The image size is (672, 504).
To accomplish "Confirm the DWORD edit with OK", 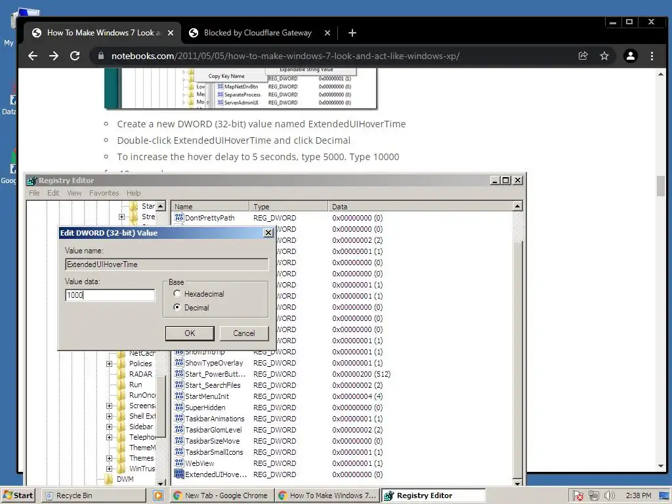I will click(190, 333).
